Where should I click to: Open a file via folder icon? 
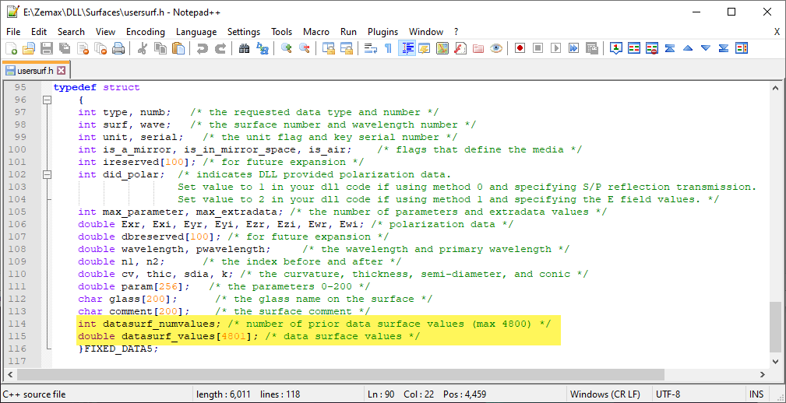click(x=29, y=48)
